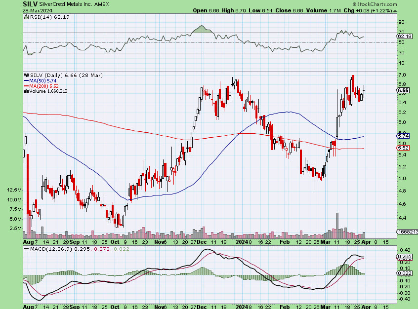Click the tallest March volume spike bar
This screenshot has height=309, width=418.
pos(337,226)
